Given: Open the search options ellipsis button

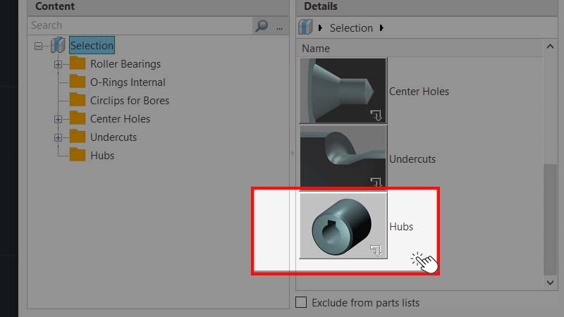Looking at the screenshot, I should click(x=279, y=27).
